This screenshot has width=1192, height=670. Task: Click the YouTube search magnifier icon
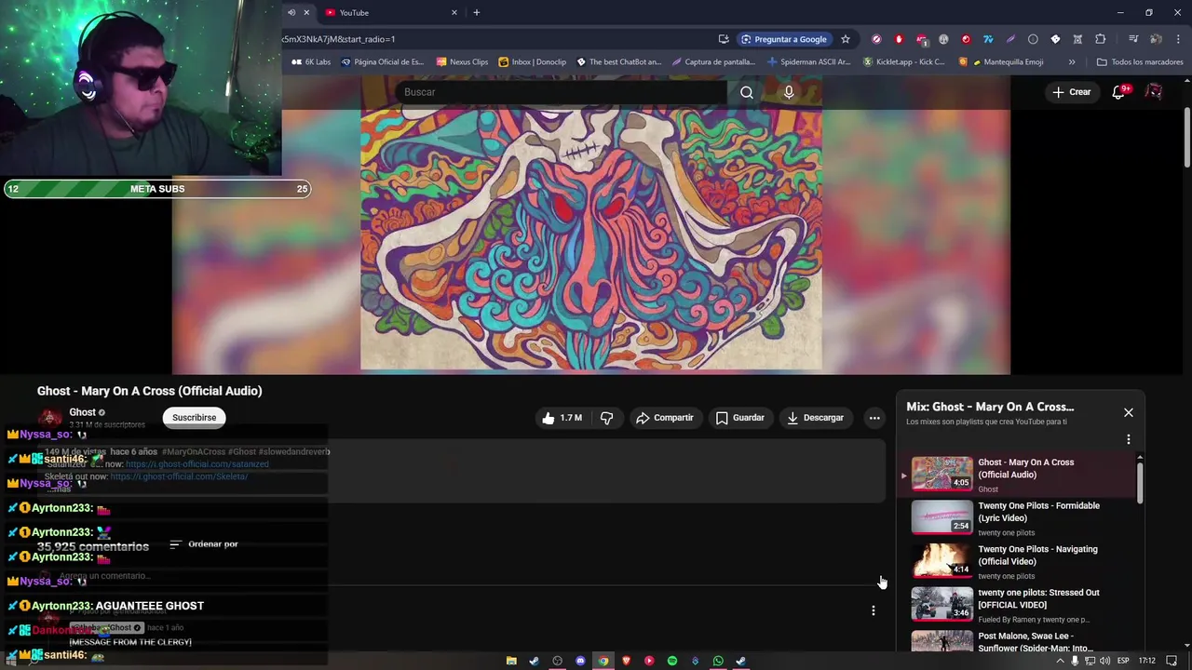[x=746, y=92]
